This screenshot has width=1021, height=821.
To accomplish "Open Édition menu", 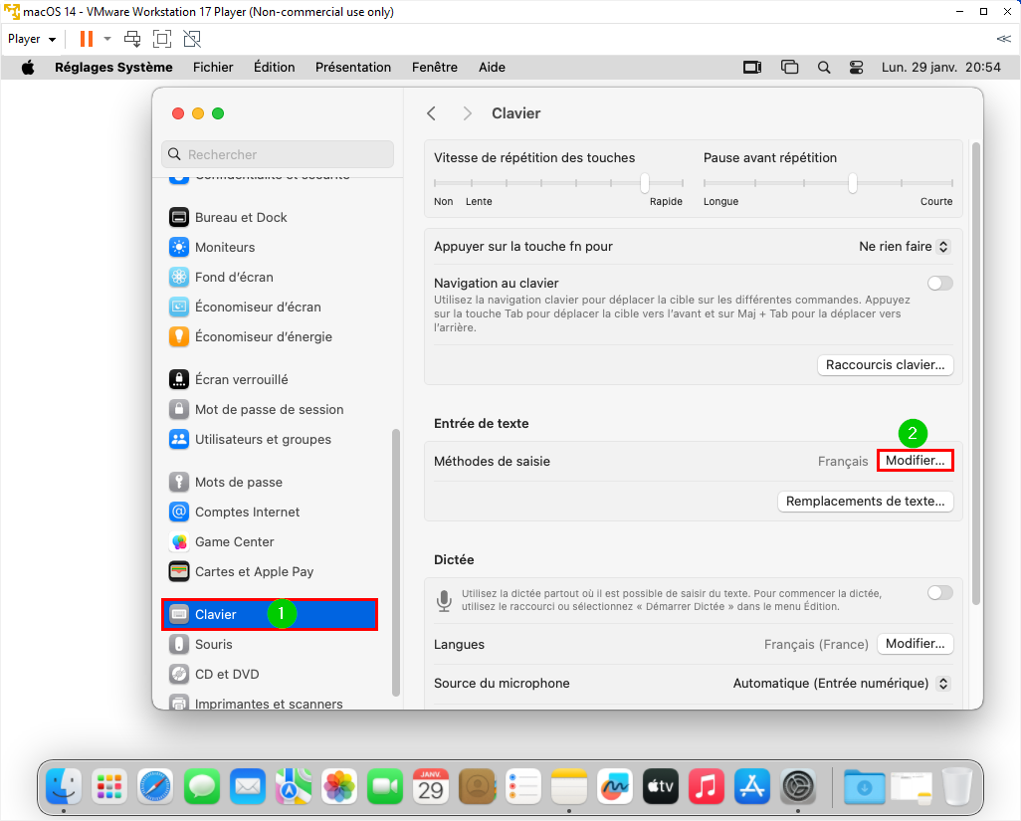I will [x=274, y=68].
